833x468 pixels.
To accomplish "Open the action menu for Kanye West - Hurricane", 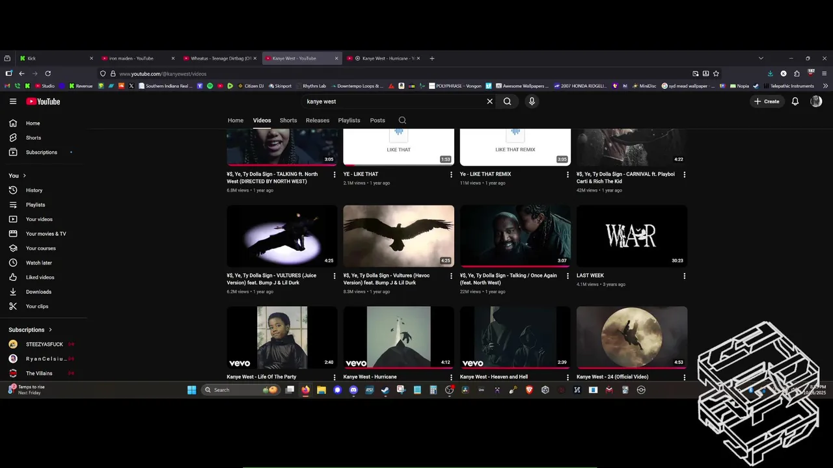I will click(451, 377).
